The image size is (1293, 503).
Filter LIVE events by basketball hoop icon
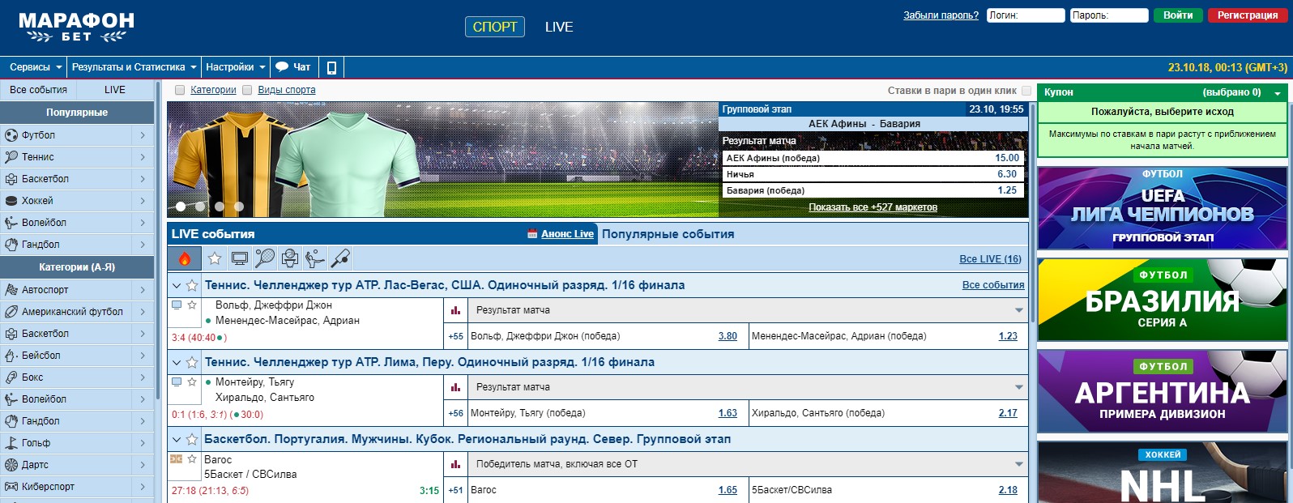290,258
